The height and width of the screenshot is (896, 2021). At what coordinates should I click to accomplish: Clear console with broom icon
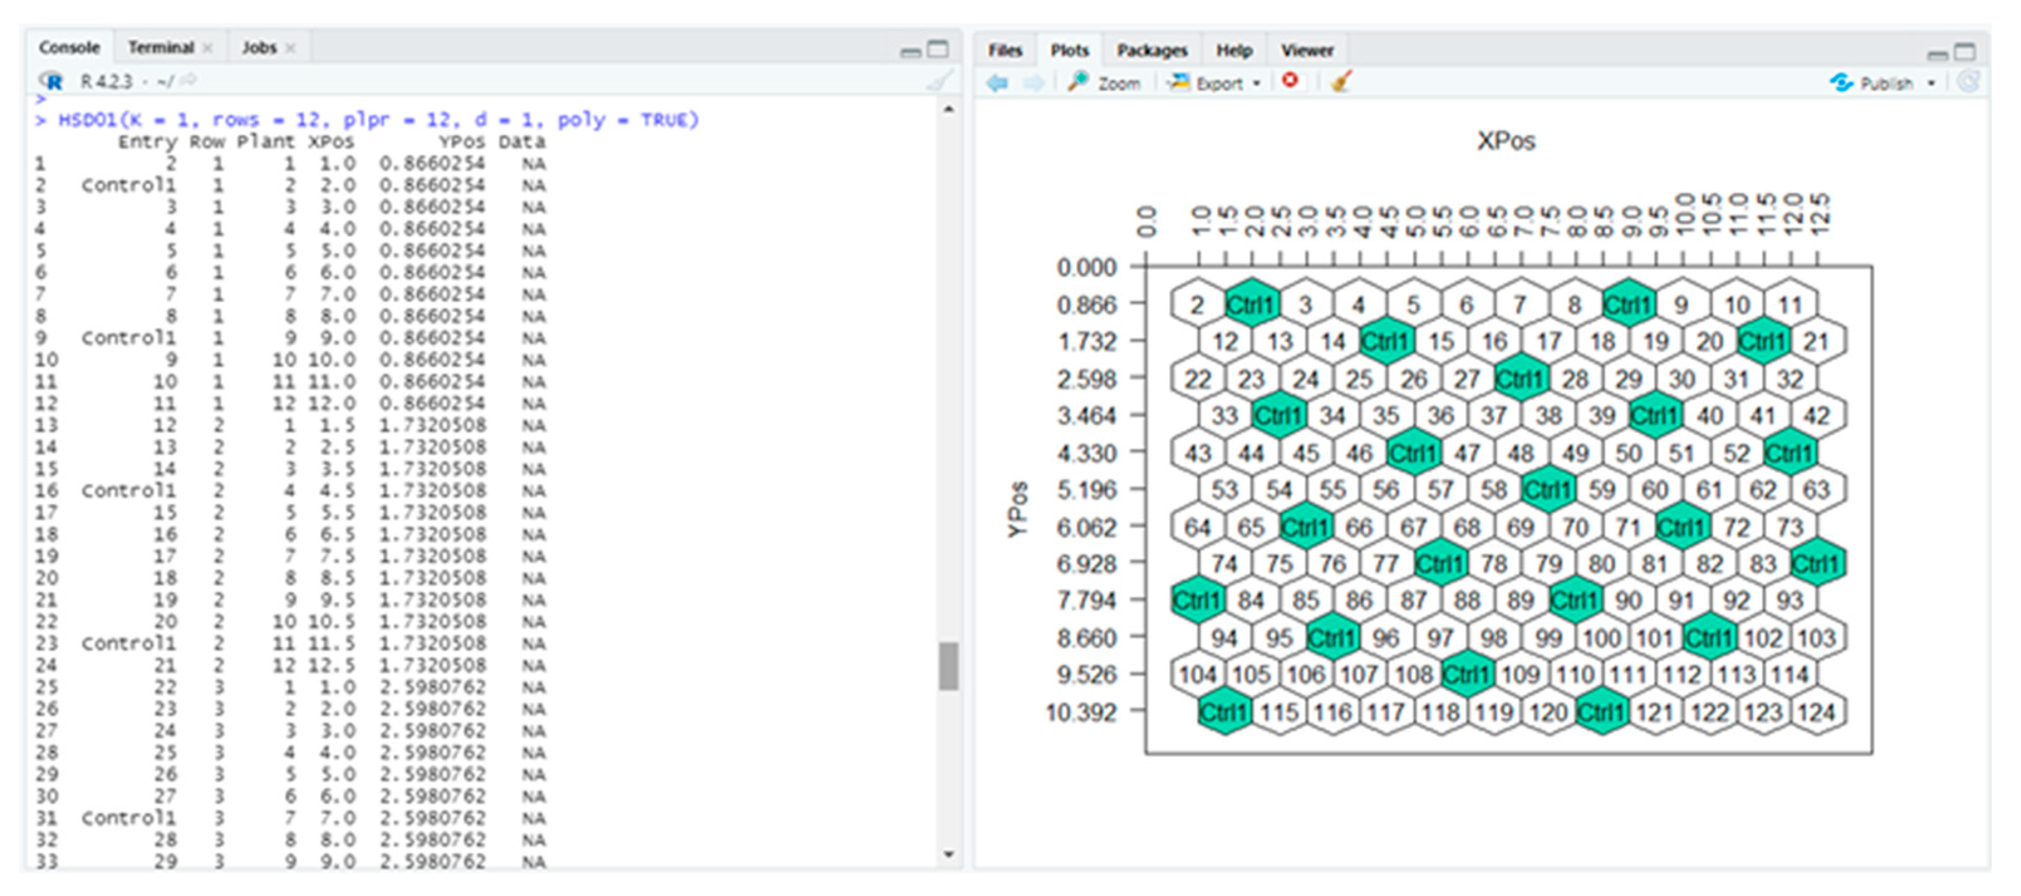[x=939, y=81]
